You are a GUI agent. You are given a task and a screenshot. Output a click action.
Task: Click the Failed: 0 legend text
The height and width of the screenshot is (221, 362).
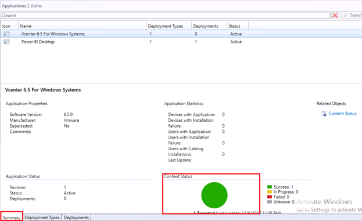pyautogui.click(x=281, y=197)
